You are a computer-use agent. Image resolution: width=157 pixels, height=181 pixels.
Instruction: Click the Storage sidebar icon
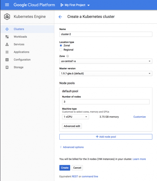[x=7, y=67]
